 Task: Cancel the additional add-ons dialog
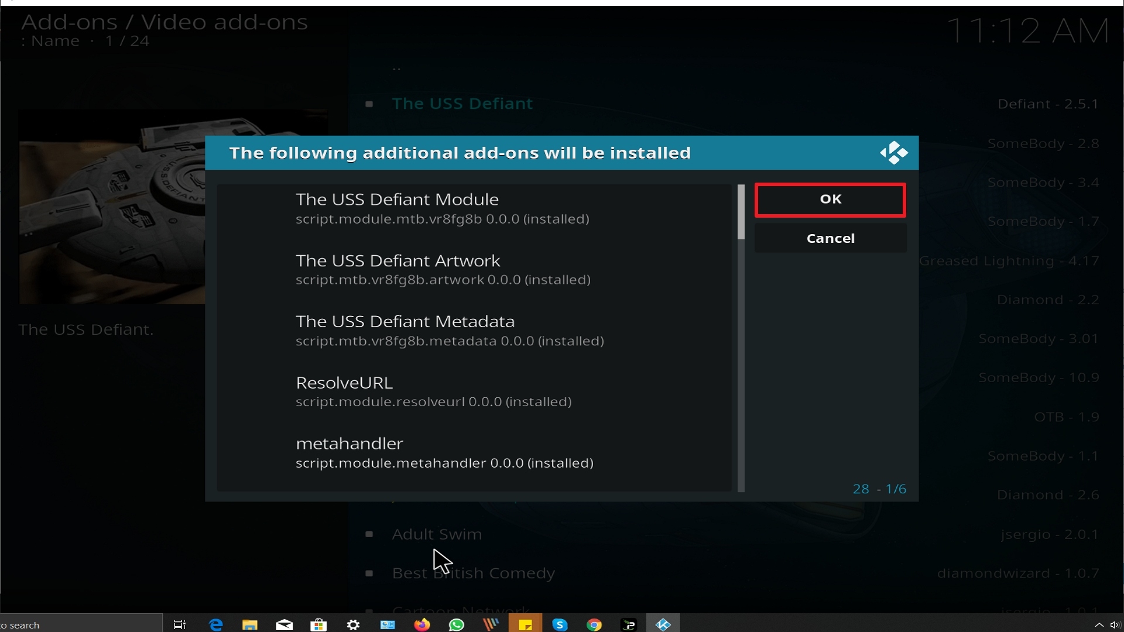point(830,238)
